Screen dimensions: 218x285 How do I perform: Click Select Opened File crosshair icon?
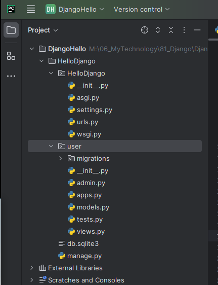click(x=145, y=30)
